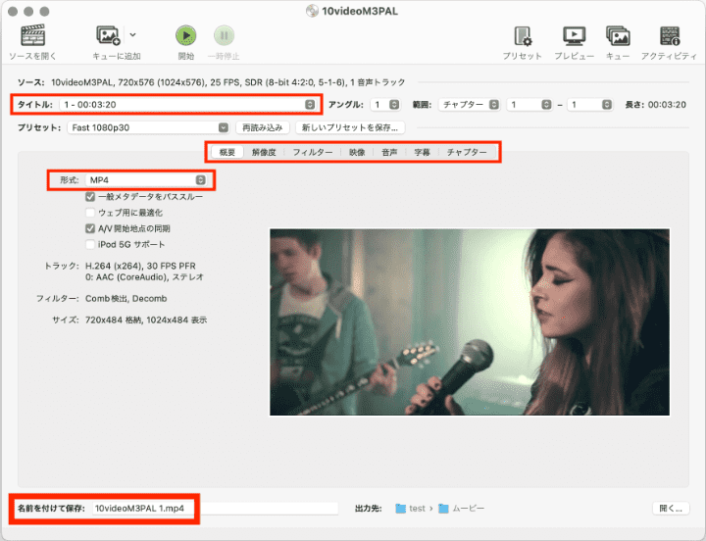Switch to the resolution (解像度) tab
This screenshot has height=541, width=706.
(x=264, y=152)
